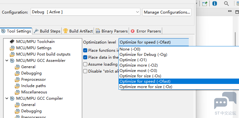
Task: Open Include paths under GCC Assembler
Action: tap(34, 86)
